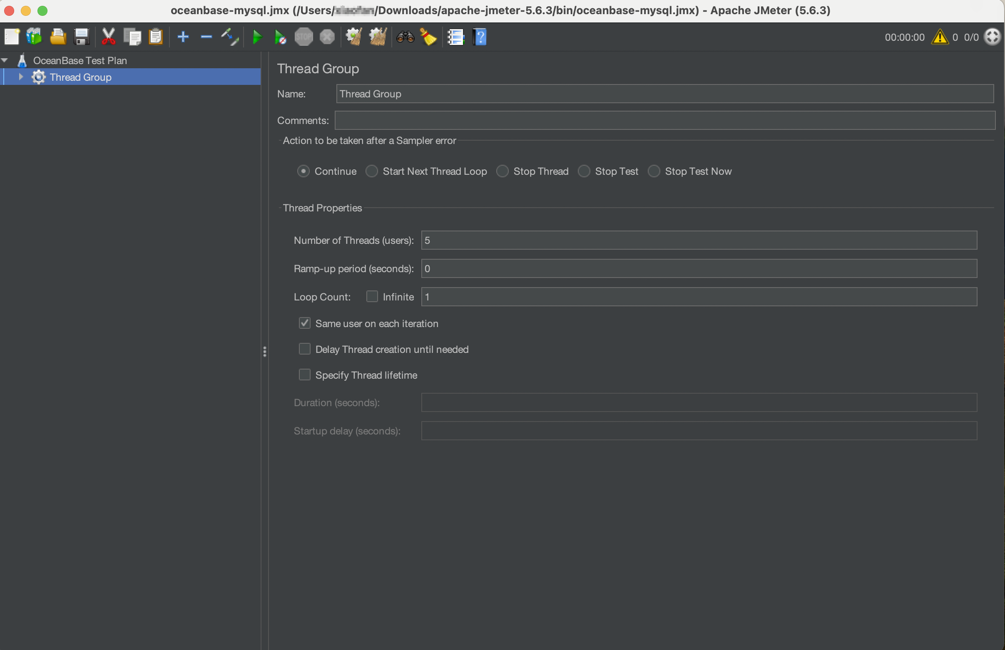Viewport: 1005px width, 650px height.
Task: Click the vertical pane divider handle
Action: pos(265,351)
